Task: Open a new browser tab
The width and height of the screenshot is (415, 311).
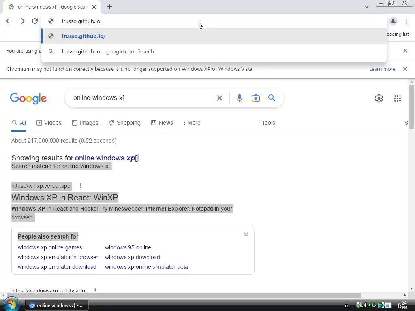Action: (109, 7)
